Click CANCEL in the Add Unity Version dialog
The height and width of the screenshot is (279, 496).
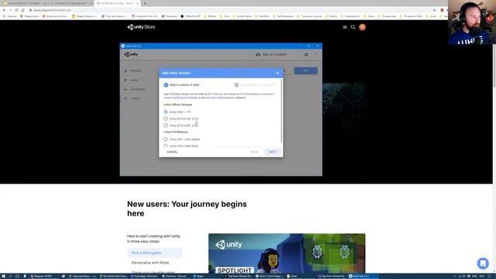coord(172,152)
